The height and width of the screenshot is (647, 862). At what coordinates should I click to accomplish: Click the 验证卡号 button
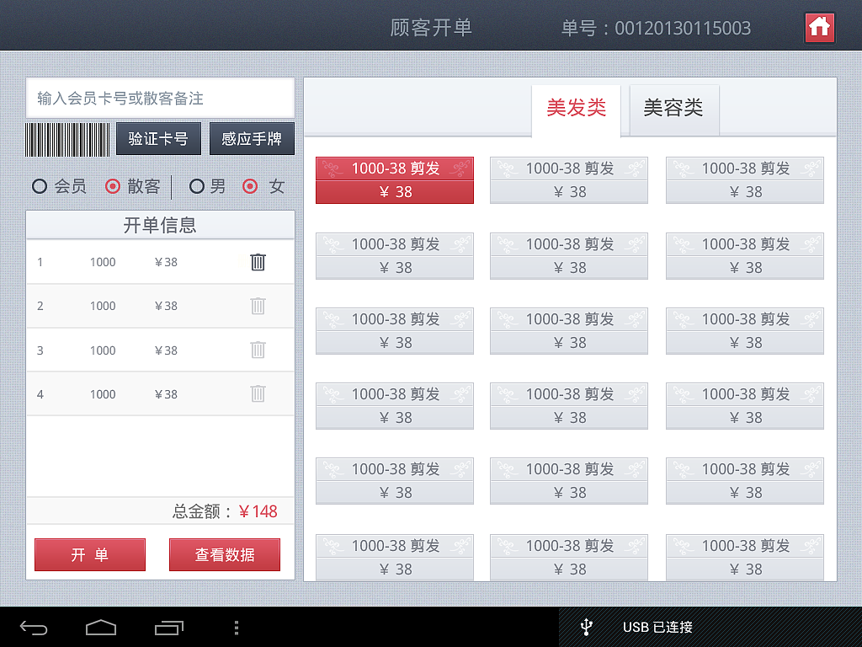pyautogui.click(x=158, y=138)
